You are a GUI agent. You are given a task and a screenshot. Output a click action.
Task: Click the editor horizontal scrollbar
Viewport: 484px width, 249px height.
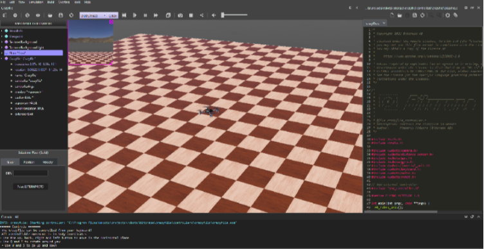(400, 212)
